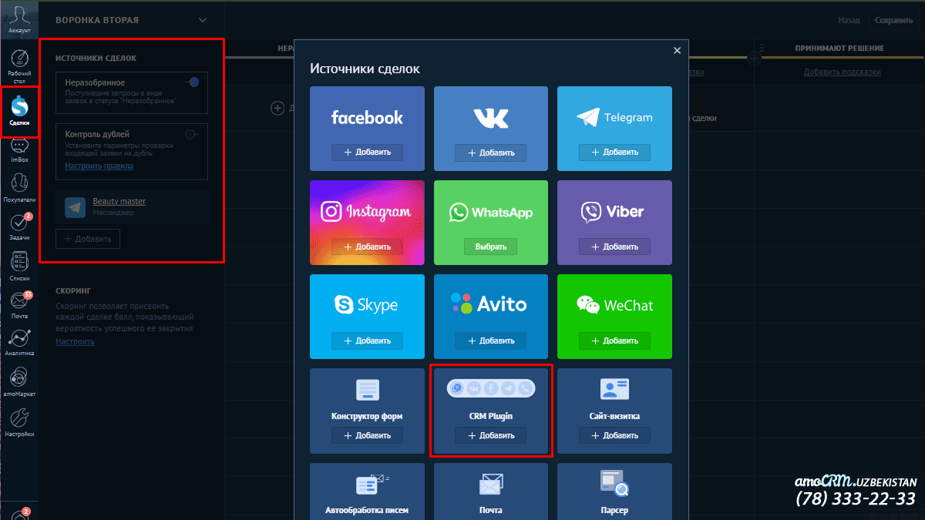Add VK source via Добавить
The width and height of the screenshot is (925, 520).
pyautogui.click(x=490, y=152)
